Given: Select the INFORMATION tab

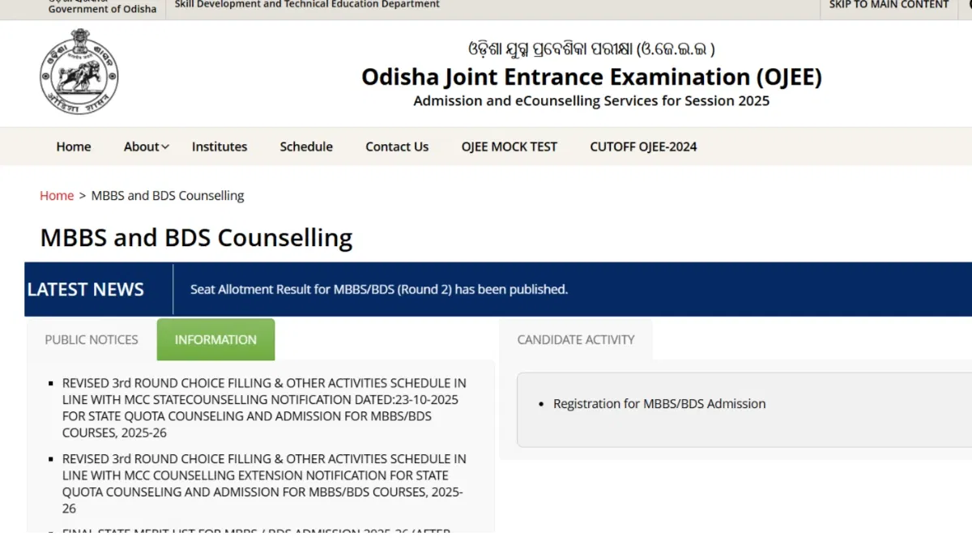Looking at the screenshot, I should 215,340.
